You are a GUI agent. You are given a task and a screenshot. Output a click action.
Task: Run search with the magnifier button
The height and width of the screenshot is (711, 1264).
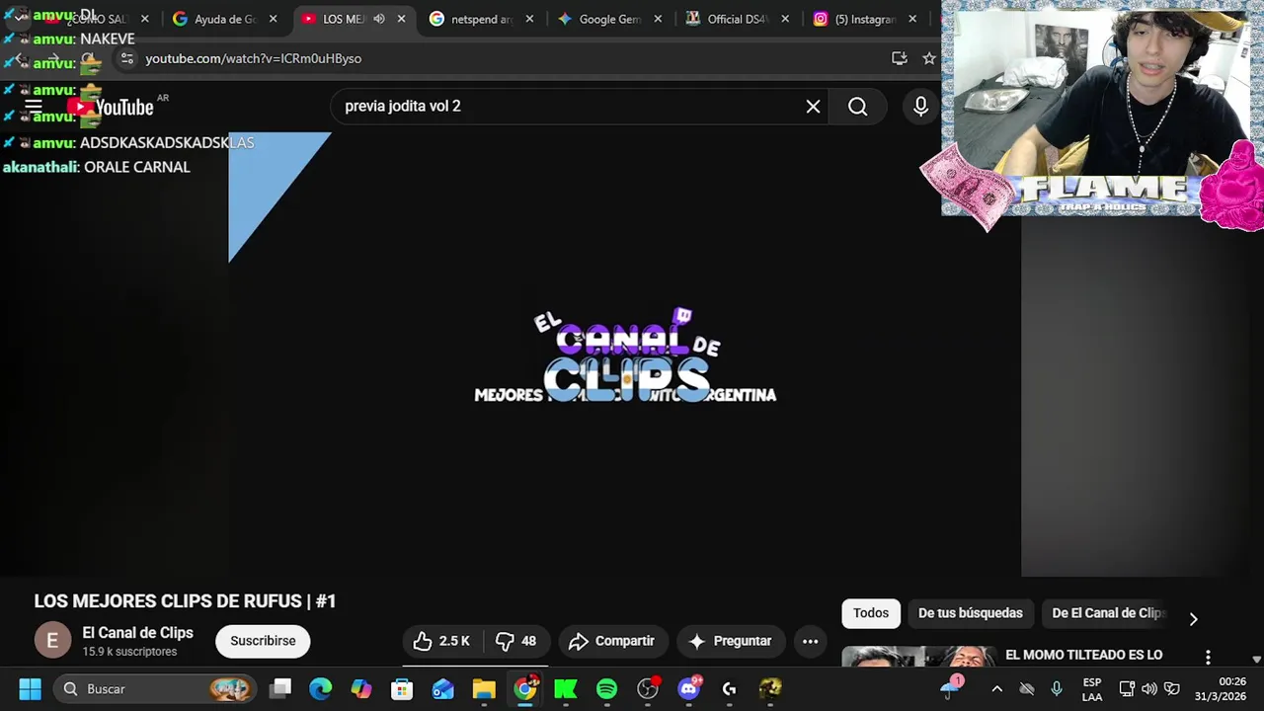857,107
